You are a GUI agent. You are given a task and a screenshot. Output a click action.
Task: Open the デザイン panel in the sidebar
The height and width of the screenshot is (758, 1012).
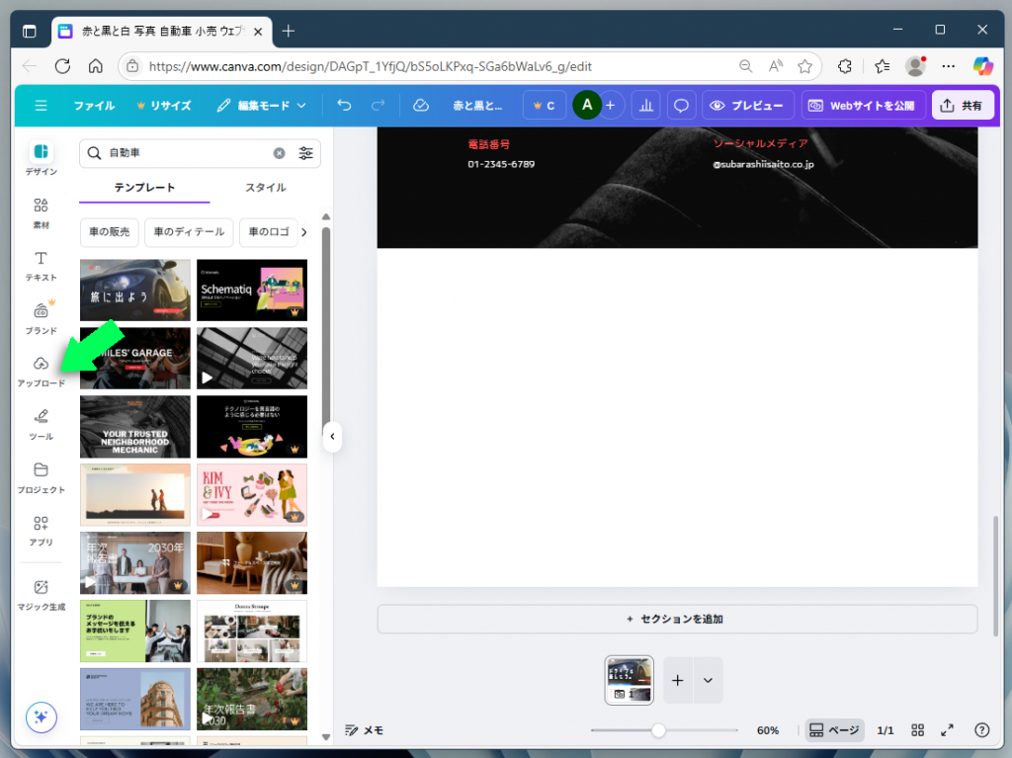tap(41, 156)
